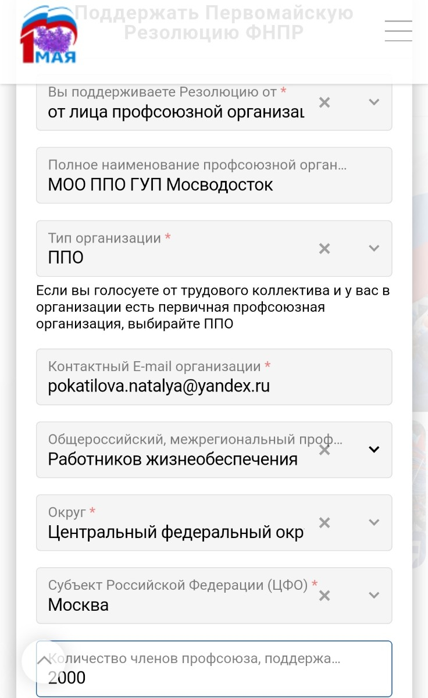Open the Субъект Российской Федерации dropdown chevron
Screen dimensions: 428x698
[x=374, y=595]
